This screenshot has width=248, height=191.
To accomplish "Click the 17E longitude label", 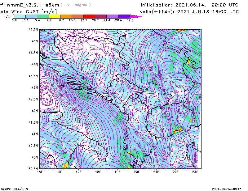I will [x=79, y=172].
